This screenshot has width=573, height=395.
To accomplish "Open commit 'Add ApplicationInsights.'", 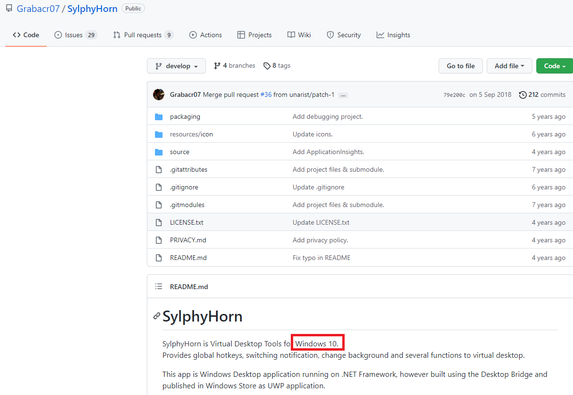I will point(328,152).
